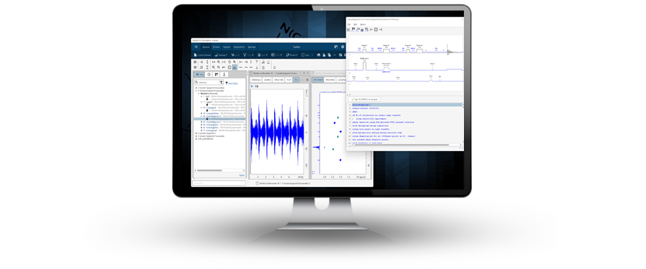Select the FID tab
Screen dimensions: 646x269
(x=296, y=79)
